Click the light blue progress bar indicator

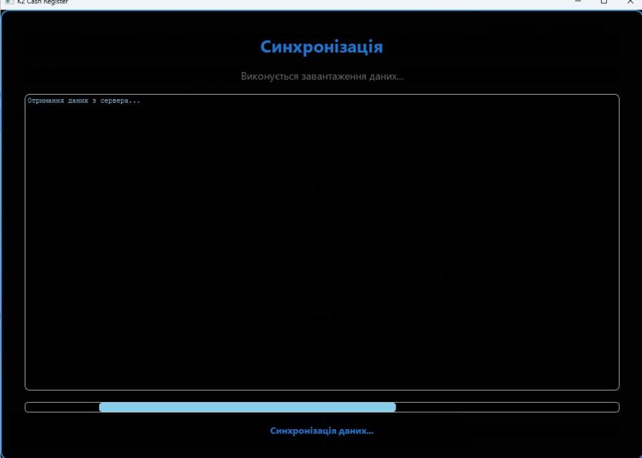(x=247, y=407)
